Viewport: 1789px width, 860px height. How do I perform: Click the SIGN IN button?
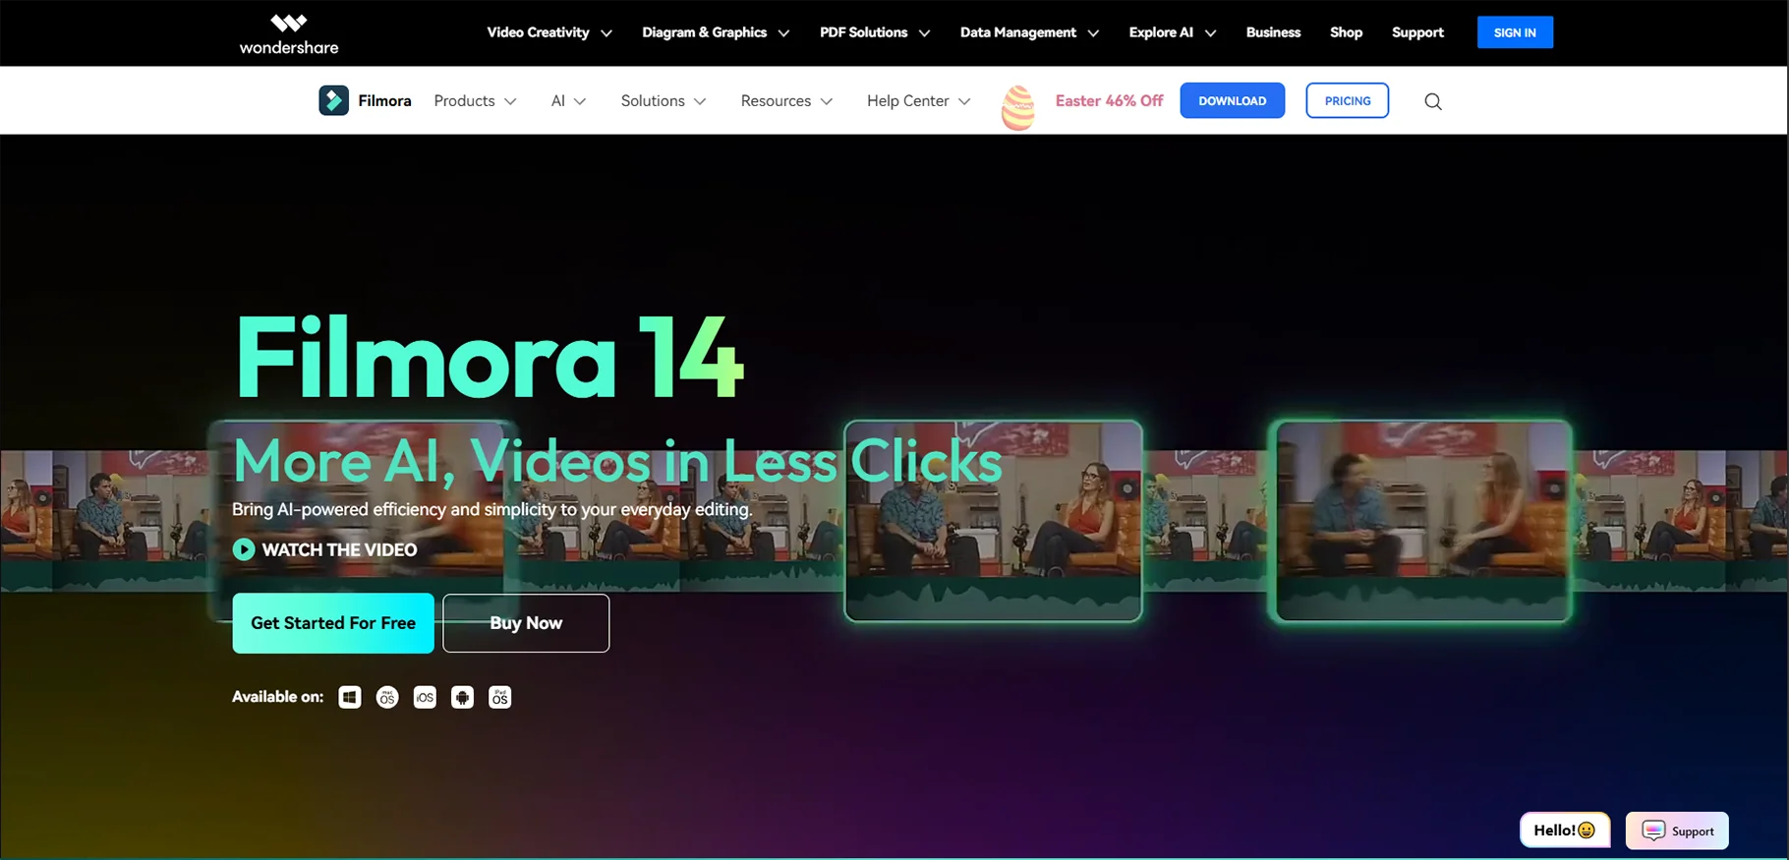point(1515,32)
